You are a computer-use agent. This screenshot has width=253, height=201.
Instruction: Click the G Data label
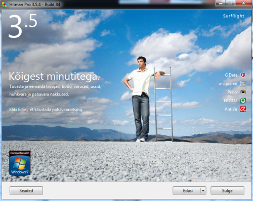[x=231, y=75]
